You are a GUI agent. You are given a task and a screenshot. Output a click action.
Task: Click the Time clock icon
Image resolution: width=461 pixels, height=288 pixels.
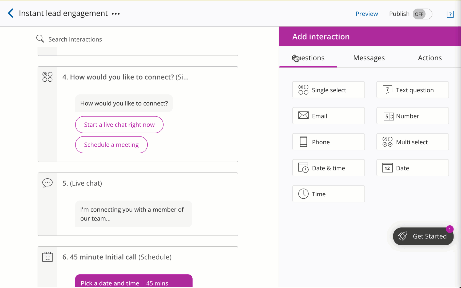[303, 194]
